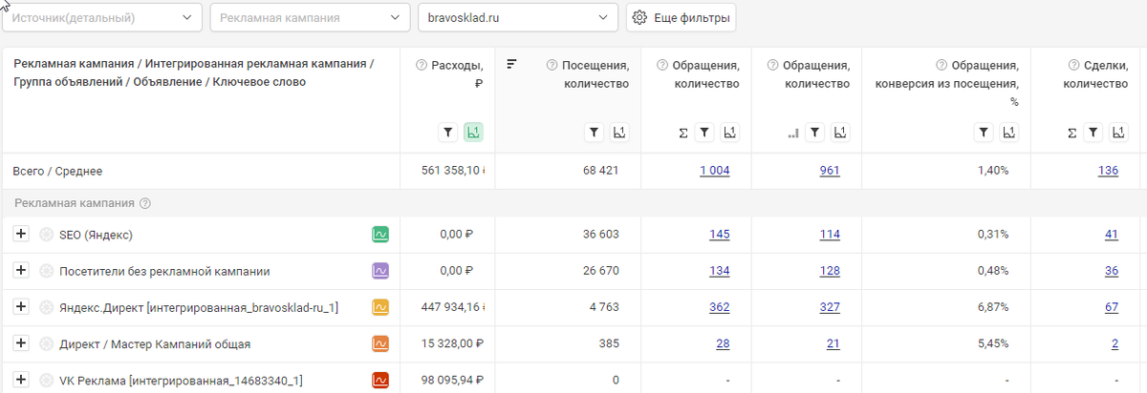Open Рекламная кампания dropdown filter

(x=310, y=17)
